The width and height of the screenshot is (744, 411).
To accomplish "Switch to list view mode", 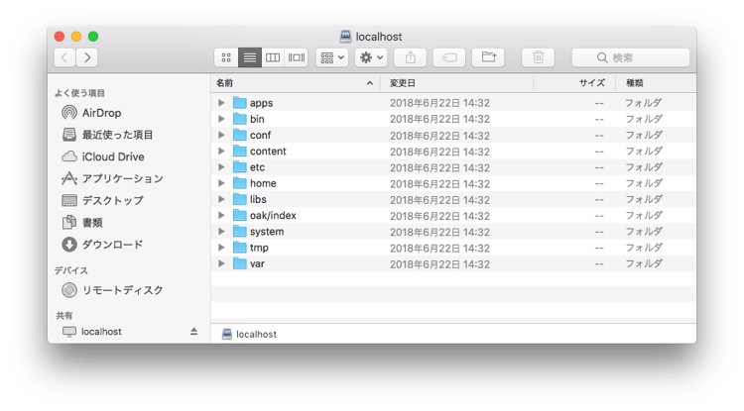I will 250,57.
